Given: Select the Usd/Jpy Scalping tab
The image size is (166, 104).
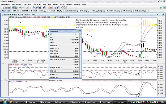Looking at the screenshot, I should click(x=141, y=11).
